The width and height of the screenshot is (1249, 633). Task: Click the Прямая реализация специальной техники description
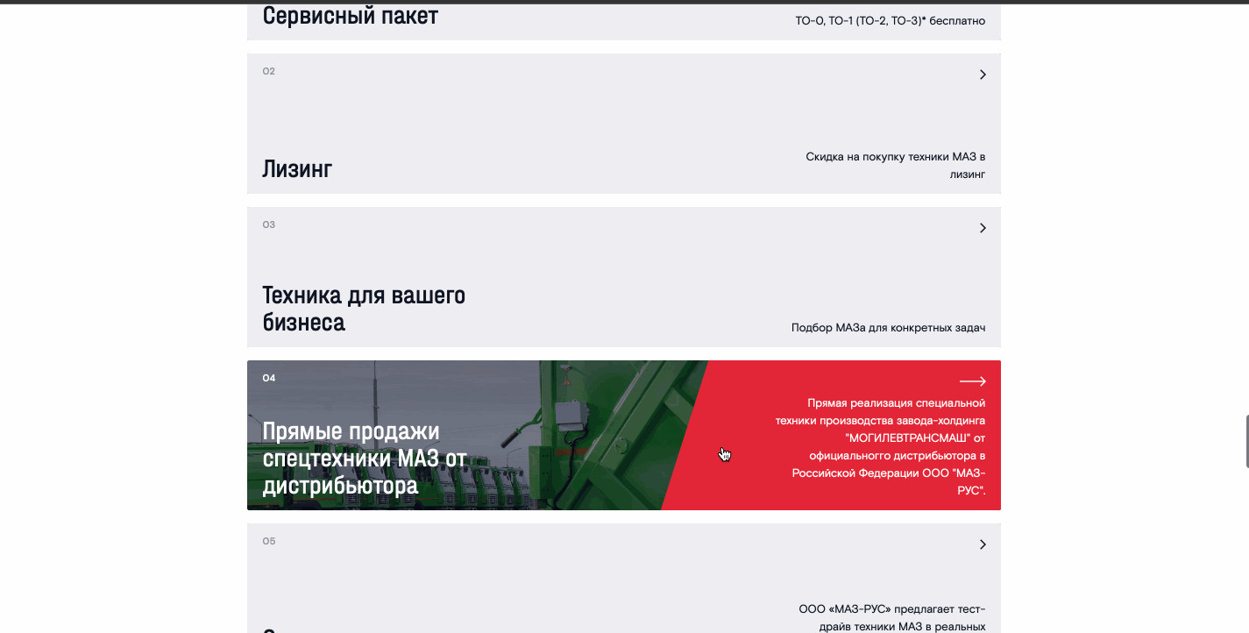[881, 447]
